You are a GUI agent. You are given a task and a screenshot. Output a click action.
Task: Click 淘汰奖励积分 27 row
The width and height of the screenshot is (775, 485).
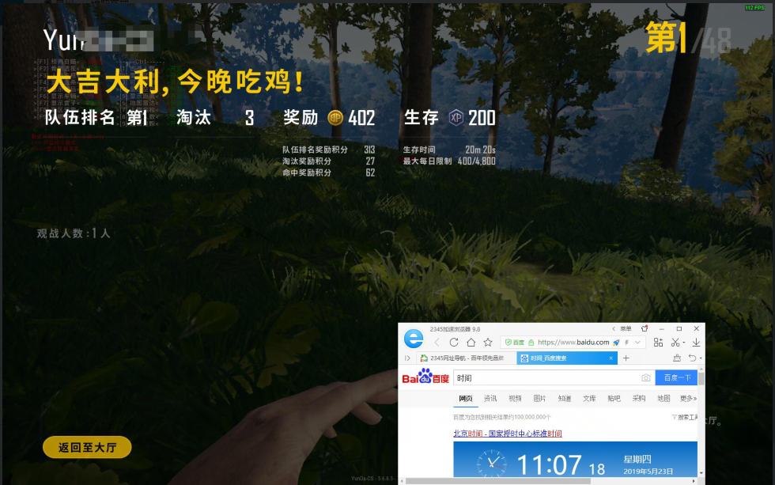329,161
